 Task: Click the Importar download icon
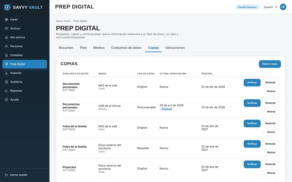click(x=6, y=73)
